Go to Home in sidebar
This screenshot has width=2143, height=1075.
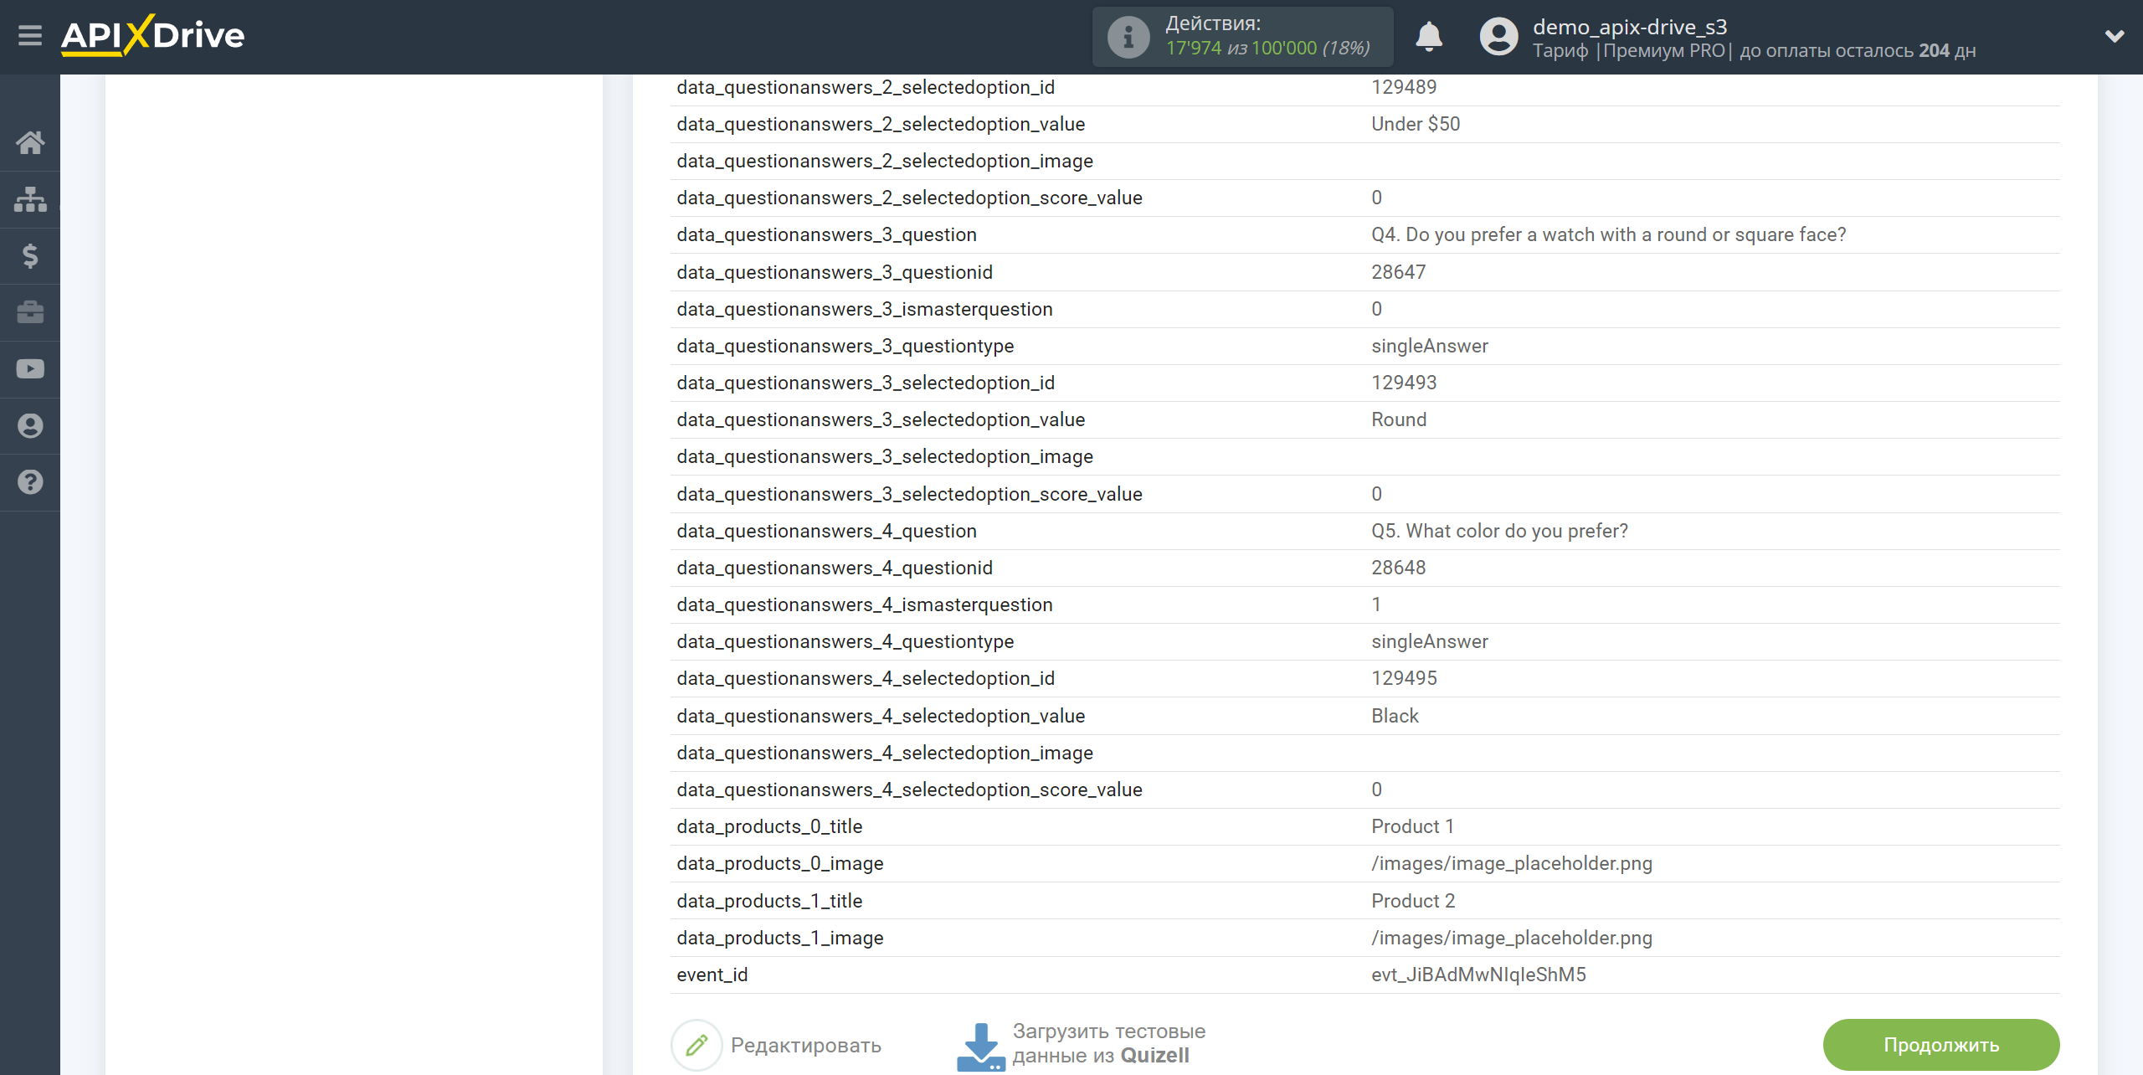30,142
